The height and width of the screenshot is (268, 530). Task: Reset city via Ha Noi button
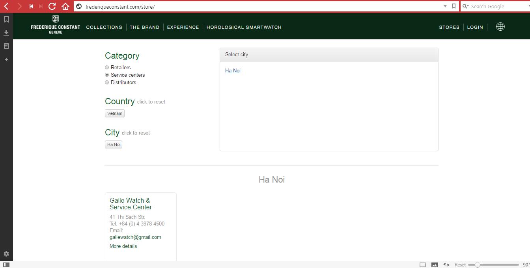pos(114,144)
